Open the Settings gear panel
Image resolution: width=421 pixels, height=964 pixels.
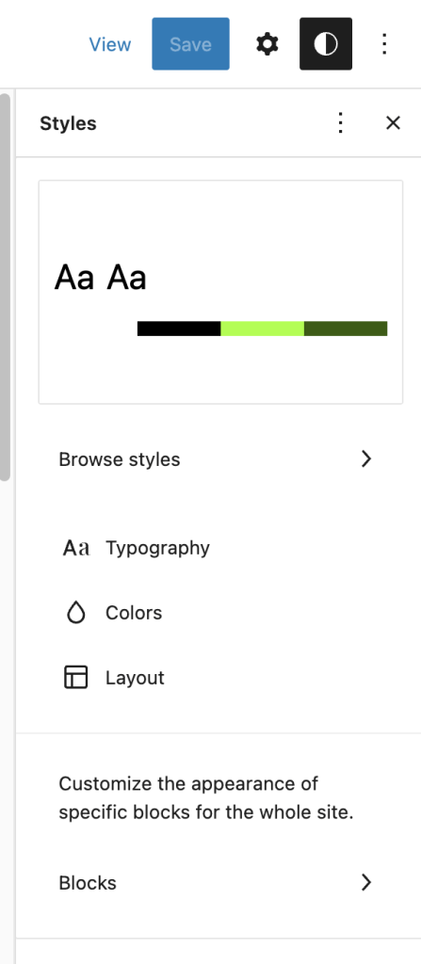(x=267, y=44)
